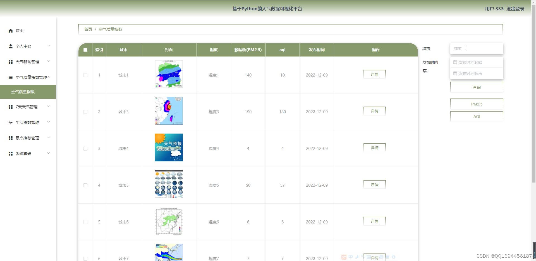Click the person icon beside 个人中心

(11, 46)
